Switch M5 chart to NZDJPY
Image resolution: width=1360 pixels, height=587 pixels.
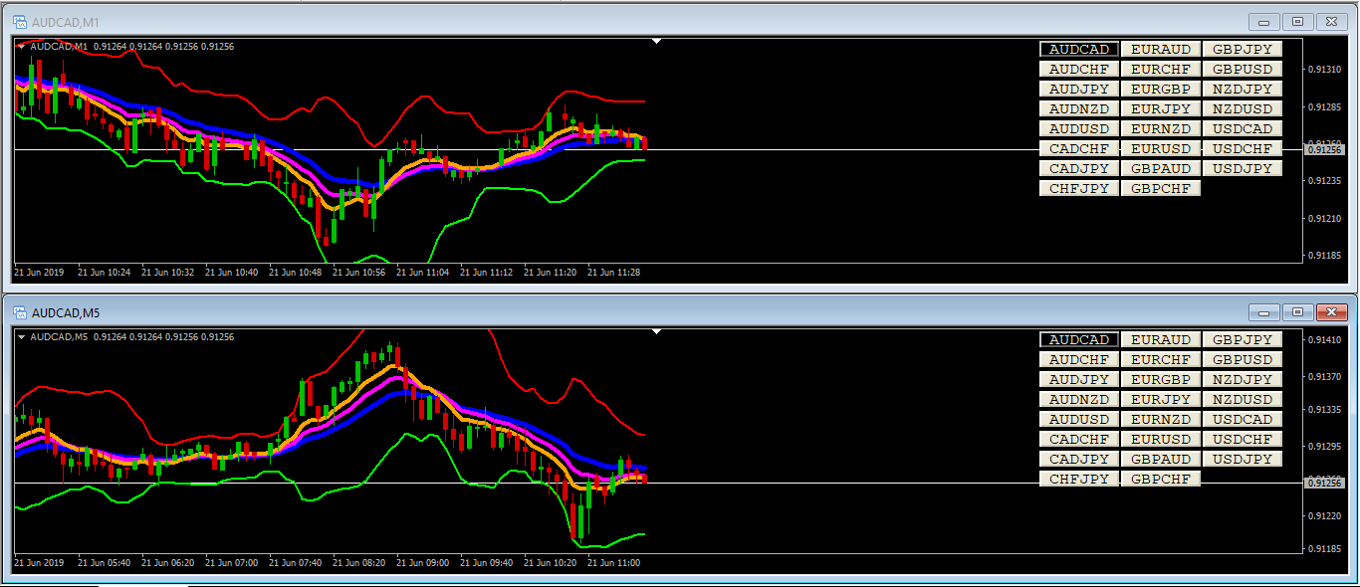coord(1243,379)
